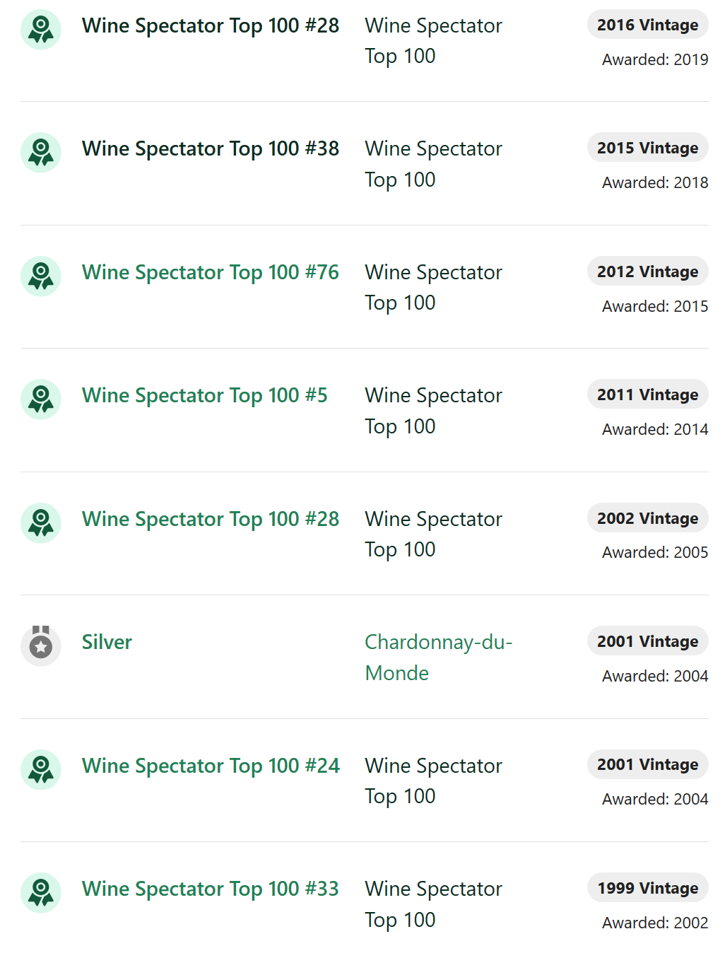The width and height of the screenshot is (725, 958).
Task: Click the ribbon icon beside Top 100 #33
Action: (x=41, y=893)
